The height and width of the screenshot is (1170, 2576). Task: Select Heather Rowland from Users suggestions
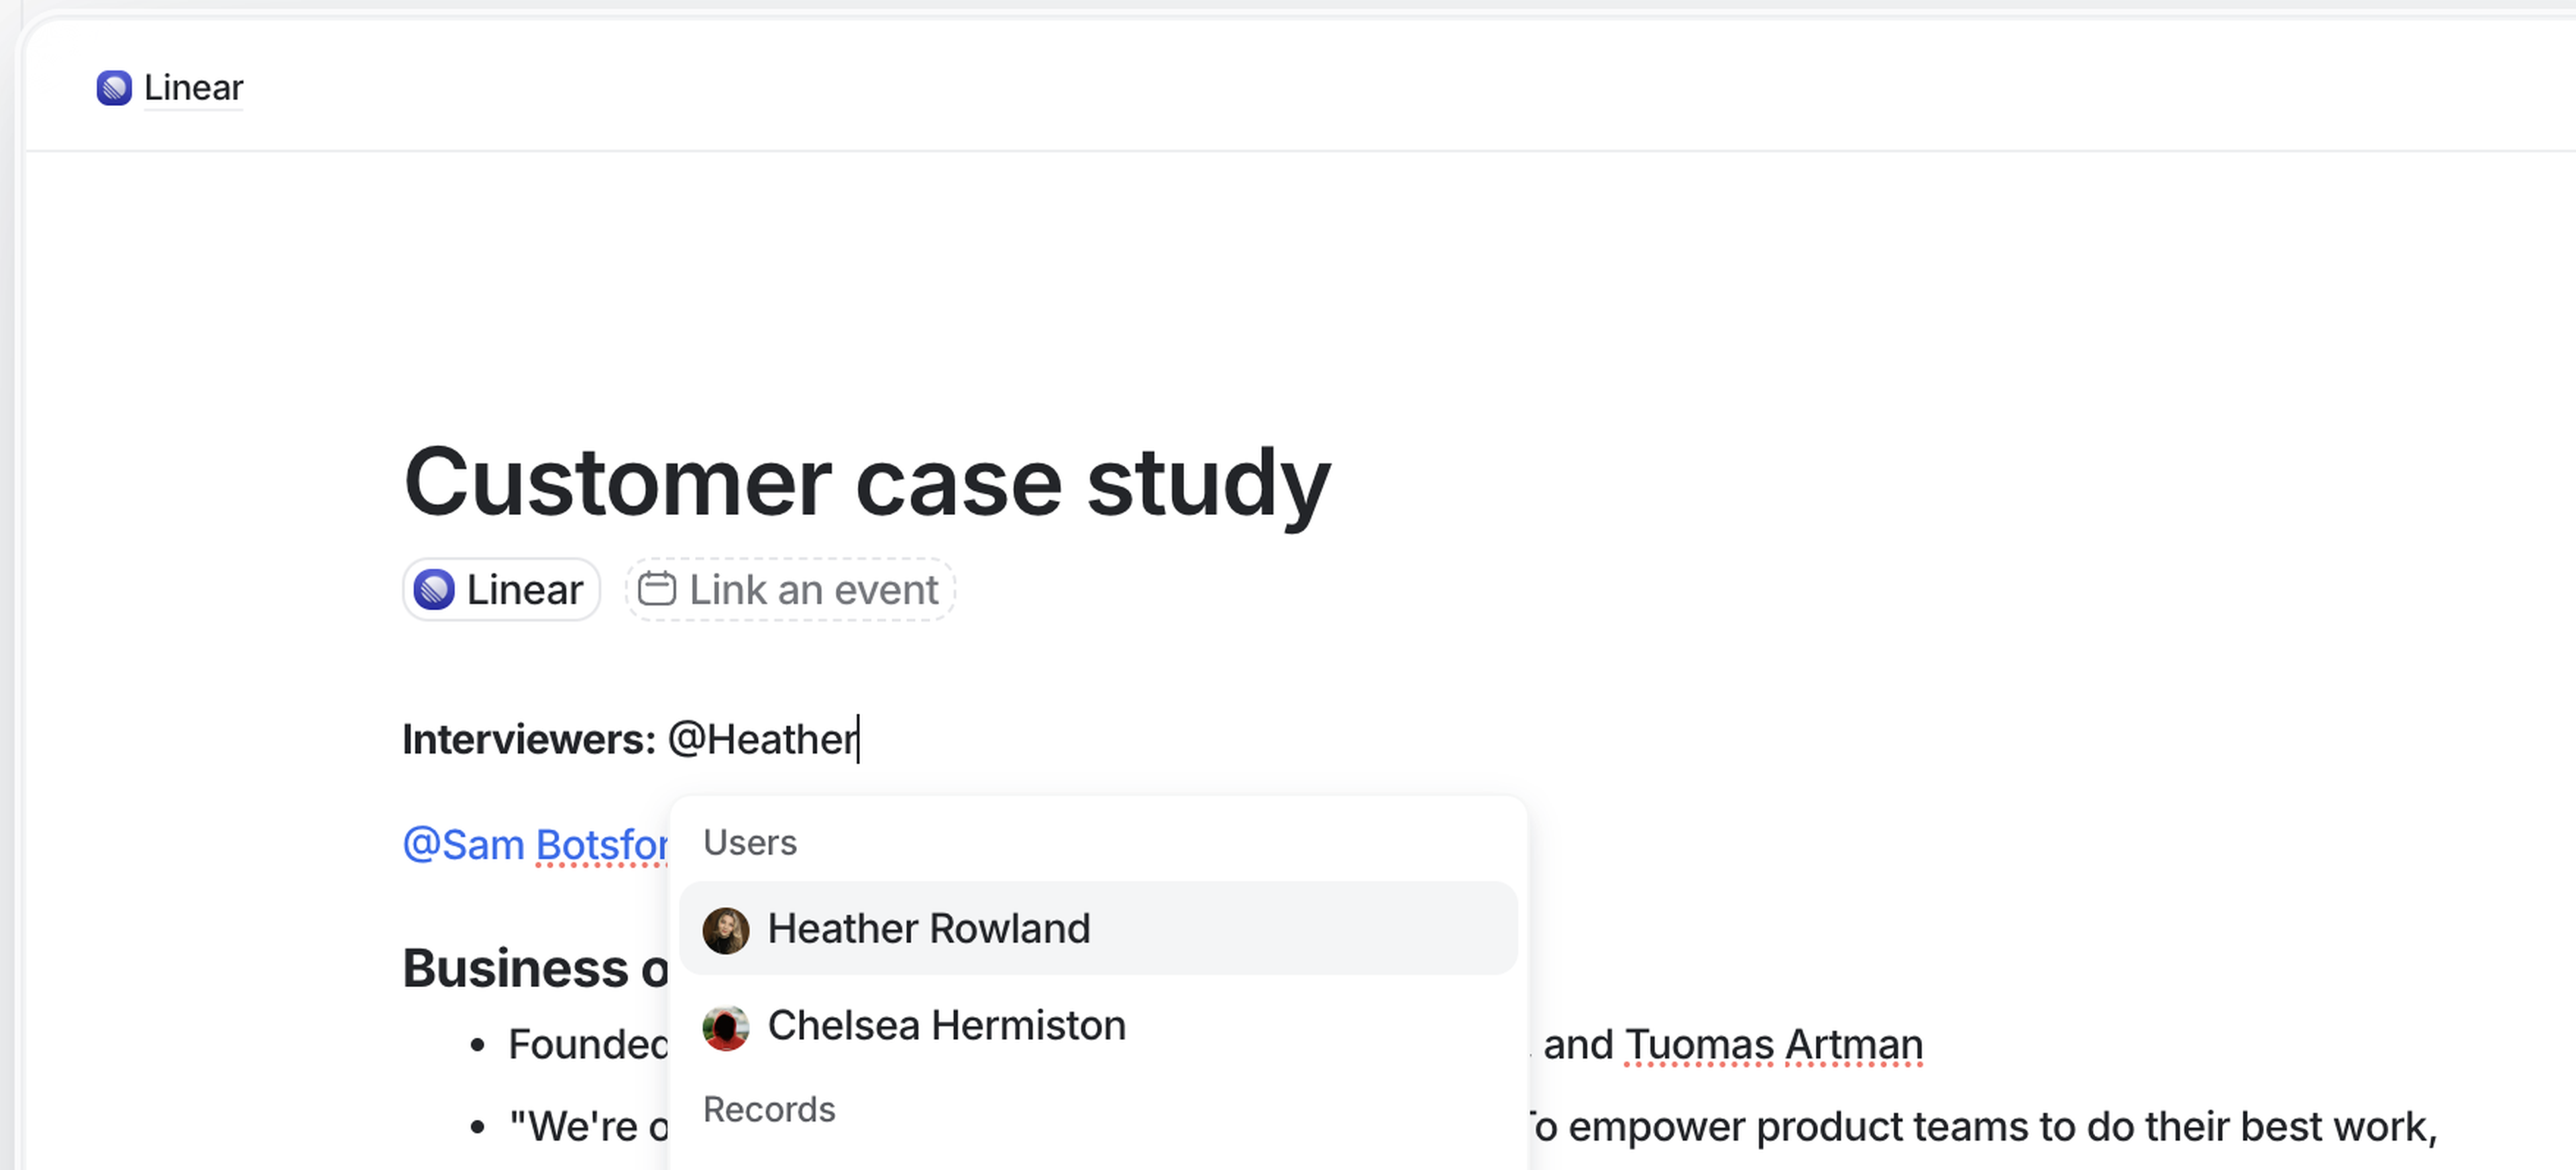pyautogui.click(x=928, y=929)
